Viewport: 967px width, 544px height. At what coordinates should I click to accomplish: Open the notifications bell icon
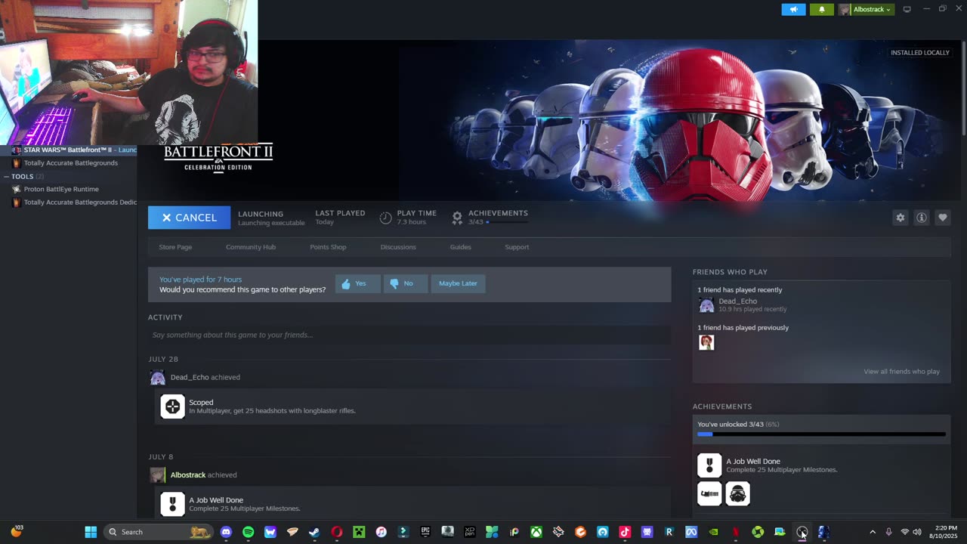pos(822,9)
